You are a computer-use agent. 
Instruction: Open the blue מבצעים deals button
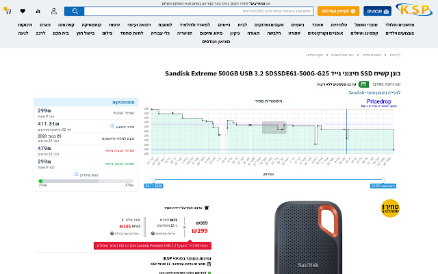[377, 11]
